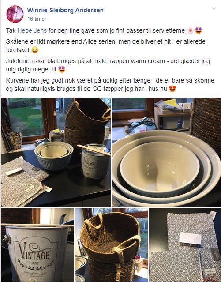The width and height of the screenshot is (221, 282).
Task: Open Winnie Sleiborg Andersen's profile name link
Action: coord(65,10)
